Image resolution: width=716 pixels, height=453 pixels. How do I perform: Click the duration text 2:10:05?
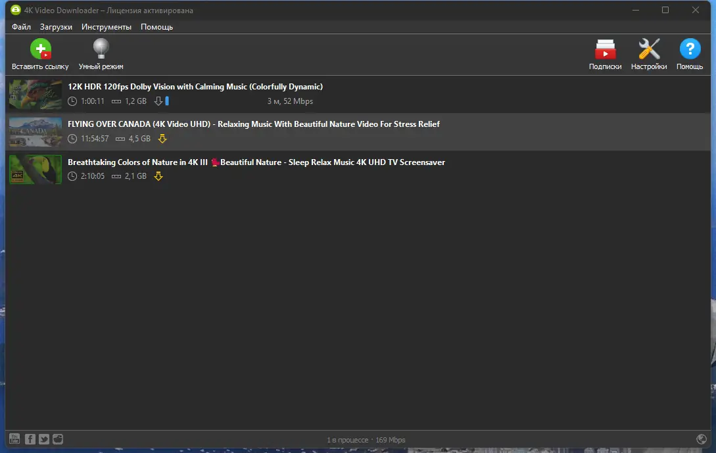(93, 176)
